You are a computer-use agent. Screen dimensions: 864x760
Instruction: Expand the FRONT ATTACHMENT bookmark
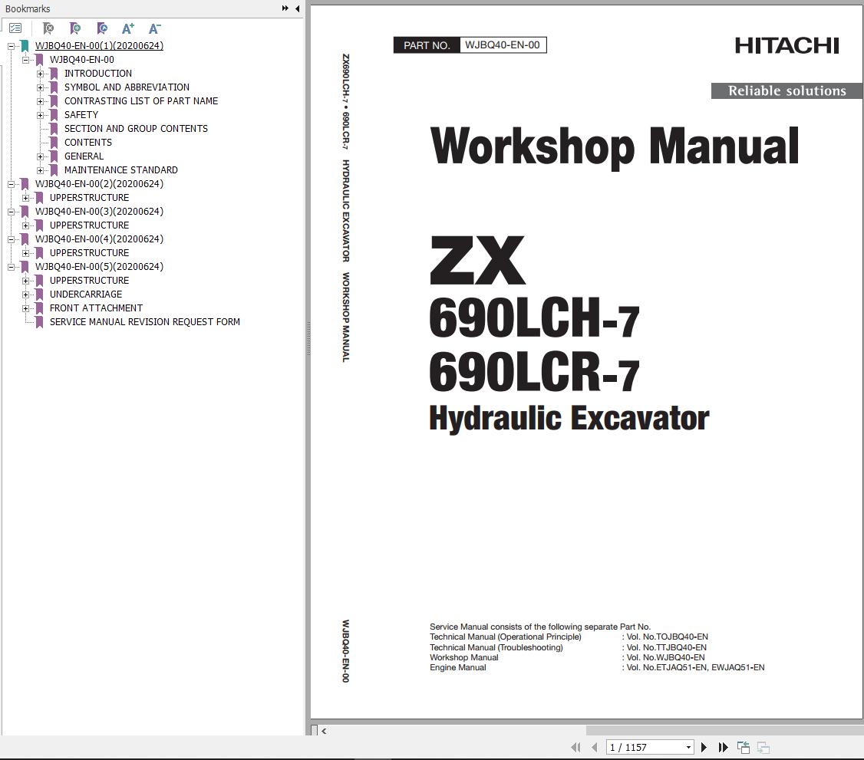[x=25, y=308]
